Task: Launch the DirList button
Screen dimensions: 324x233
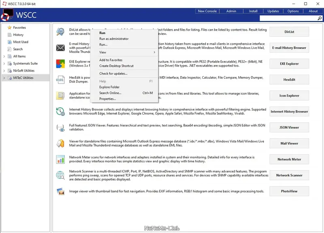Action: click(x=289, y=32)
